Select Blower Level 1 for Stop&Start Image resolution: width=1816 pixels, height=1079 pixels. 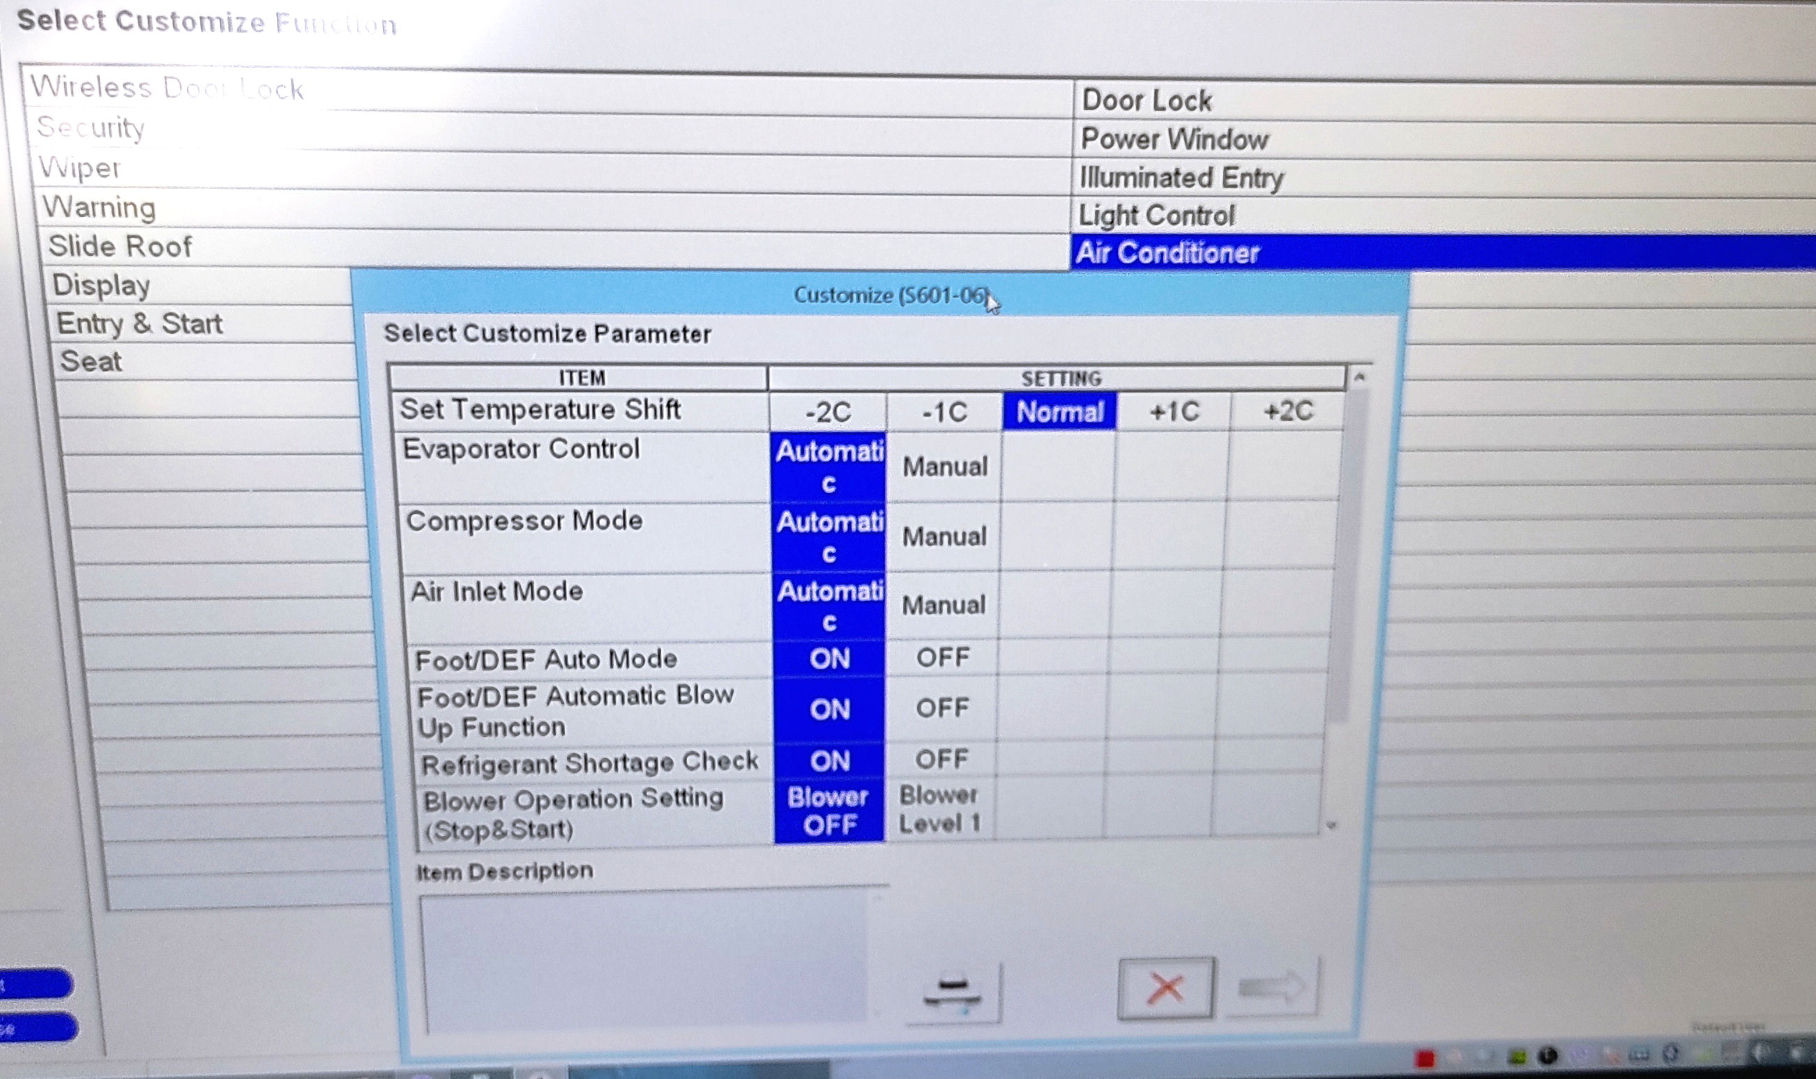click(x=939, y=809)
